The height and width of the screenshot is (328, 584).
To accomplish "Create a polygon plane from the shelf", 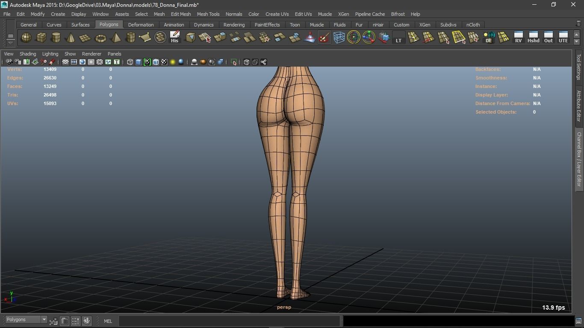I will pyautogui.click(x=86, y=38).
